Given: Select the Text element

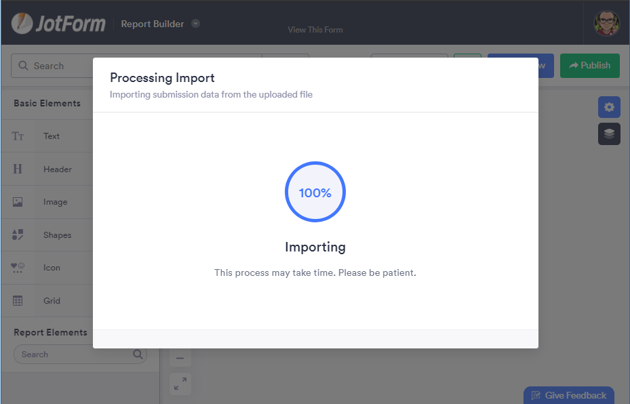Looking at the screenshot, I should click(51, 136).
